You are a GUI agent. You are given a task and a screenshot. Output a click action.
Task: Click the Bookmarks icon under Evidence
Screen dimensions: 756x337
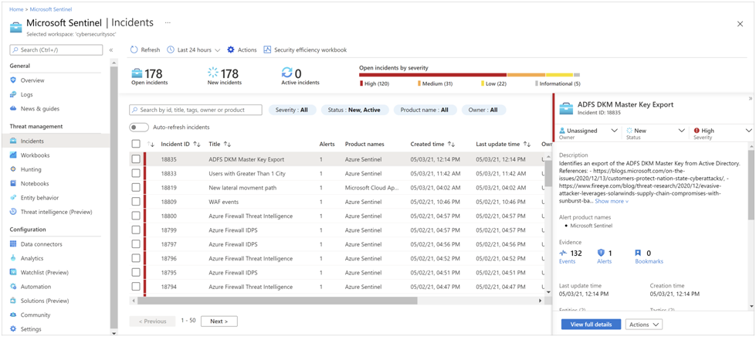(639, 253)
